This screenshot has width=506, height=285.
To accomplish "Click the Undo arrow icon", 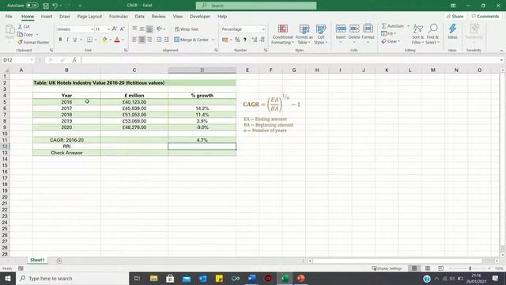I will (55, 6).
